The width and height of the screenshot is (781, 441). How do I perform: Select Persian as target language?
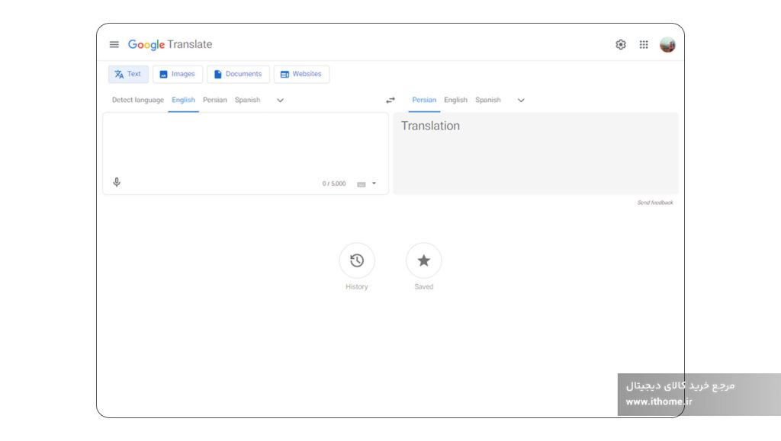click(x=424, y=100)
